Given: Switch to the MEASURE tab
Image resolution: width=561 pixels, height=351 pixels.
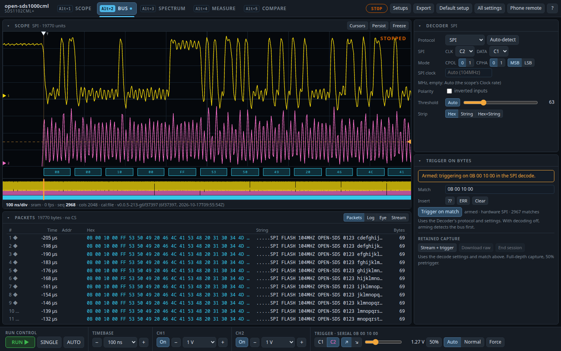Looking at the screenshot, I should pos(215,8).
